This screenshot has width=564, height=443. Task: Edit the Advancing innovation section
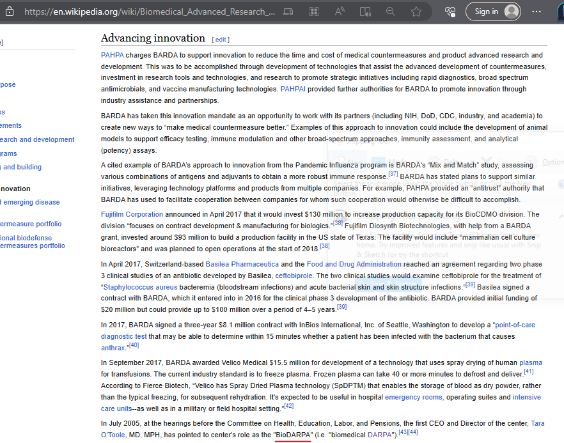pos(221,40)
